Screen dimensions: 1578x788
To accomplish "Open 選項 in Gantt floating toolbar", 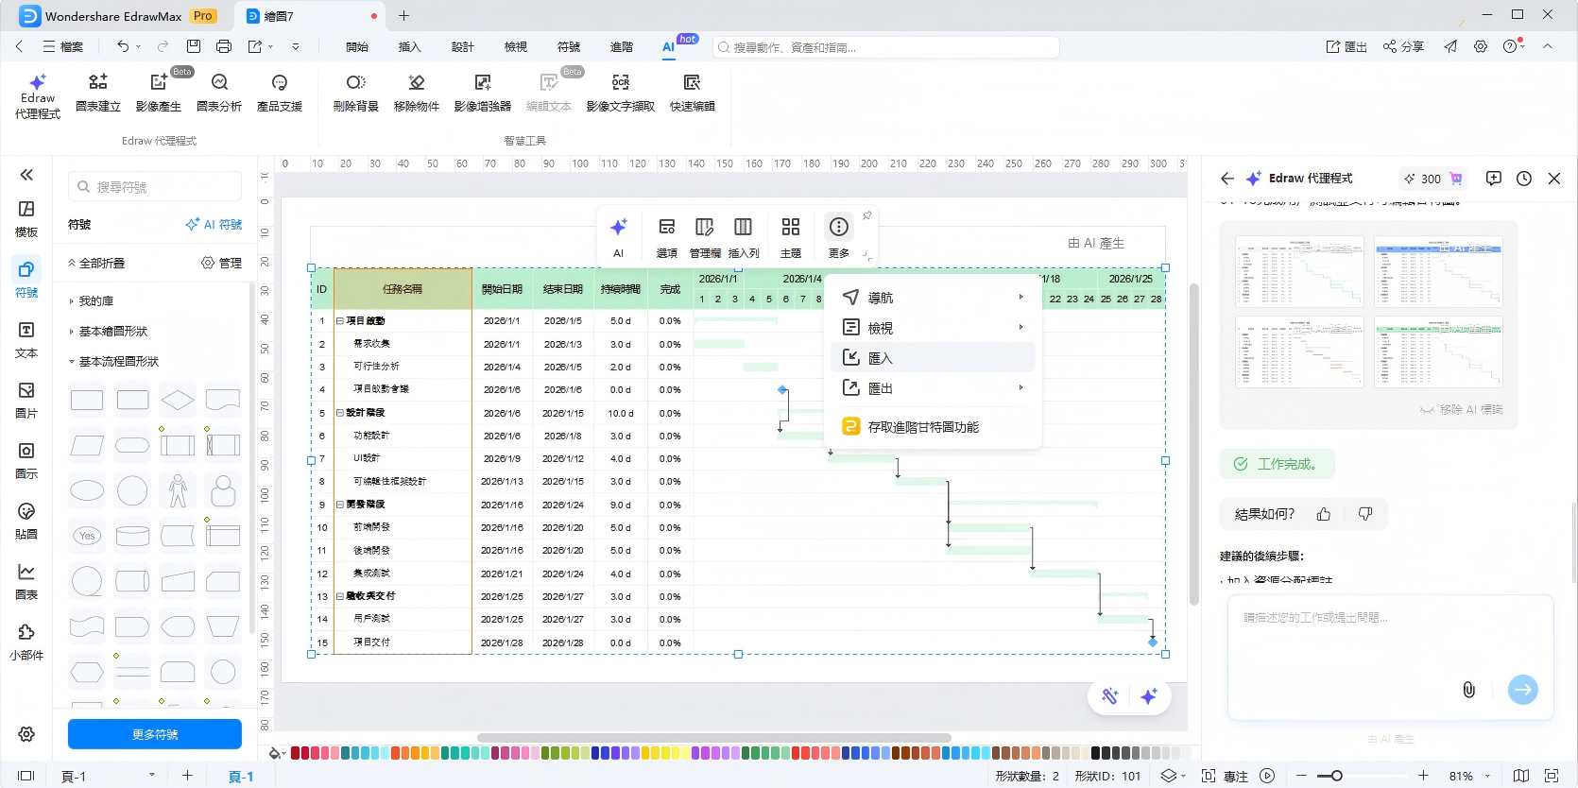I will (x=667, y=237).
